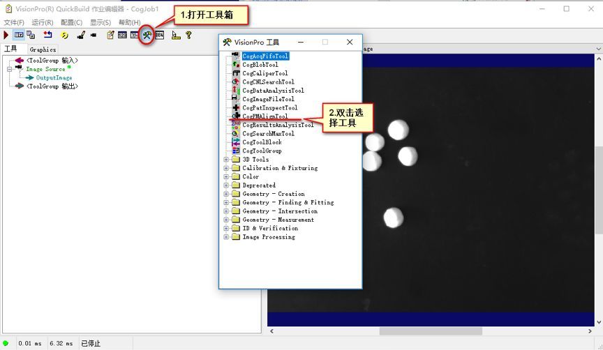This screenshot has height=350, width=603.
Task: Expand the Geometry - Measurement folder
Action: 226,220
